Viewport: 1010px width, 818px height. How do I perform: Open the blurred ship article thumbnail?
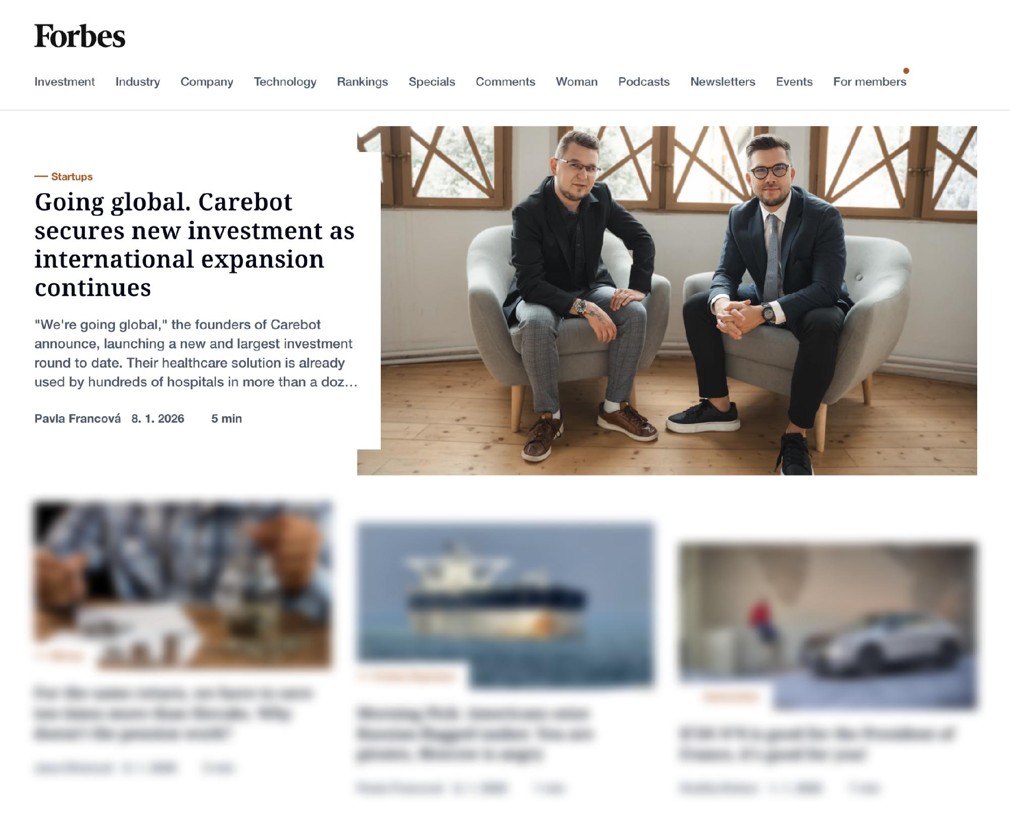tap(506, 605)
